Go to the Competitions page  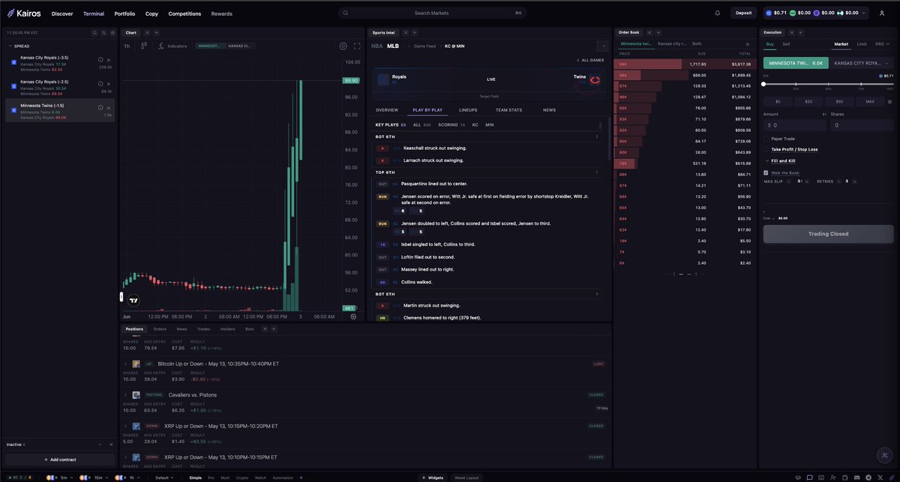[184, 13]
